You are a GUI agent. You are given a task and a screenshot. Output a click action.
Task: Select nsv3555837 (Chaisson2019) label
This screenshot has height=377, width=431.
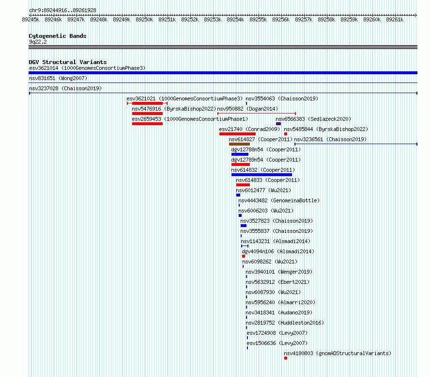(x=277, y=231)
